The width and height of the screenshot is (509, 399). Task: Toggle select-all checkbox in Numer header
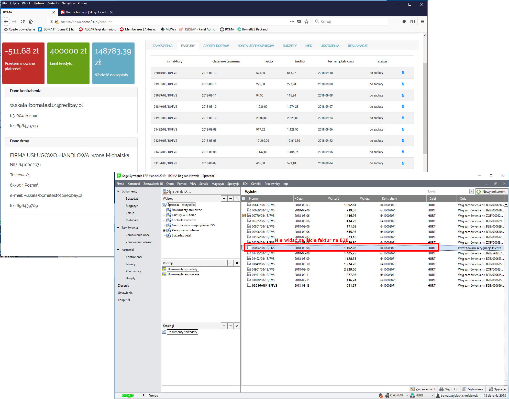[244, 198]
